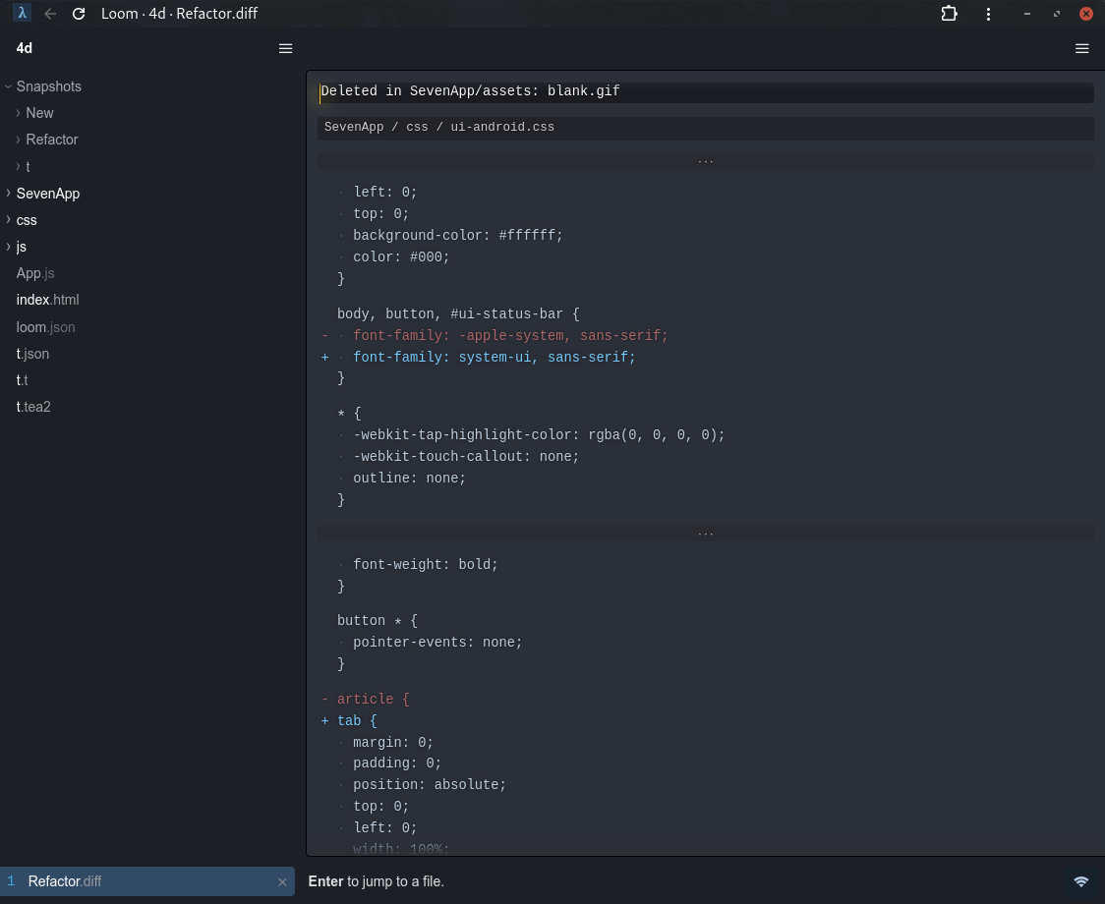
Task: Expand the css folder
Action: pos(9,220)
